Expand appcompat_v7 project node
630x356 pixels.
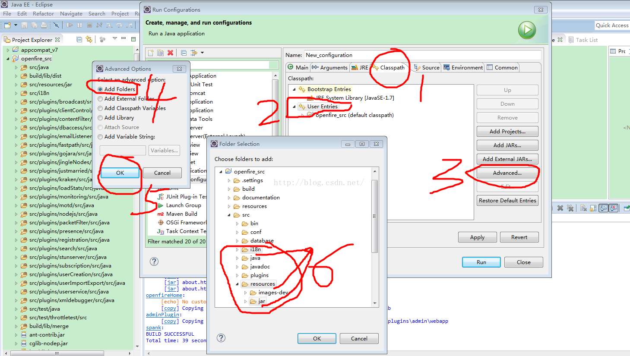(8, 50)
